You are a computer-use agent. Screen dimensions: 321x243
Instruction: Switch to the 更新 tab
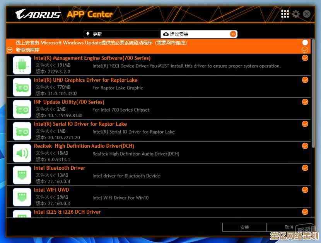click(122, 34)
